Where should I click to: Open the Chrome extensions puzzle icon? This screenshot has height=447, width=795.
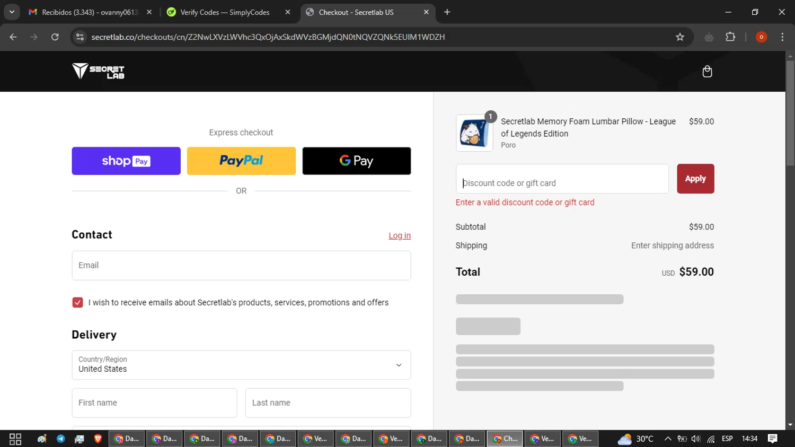coord(730,37)
